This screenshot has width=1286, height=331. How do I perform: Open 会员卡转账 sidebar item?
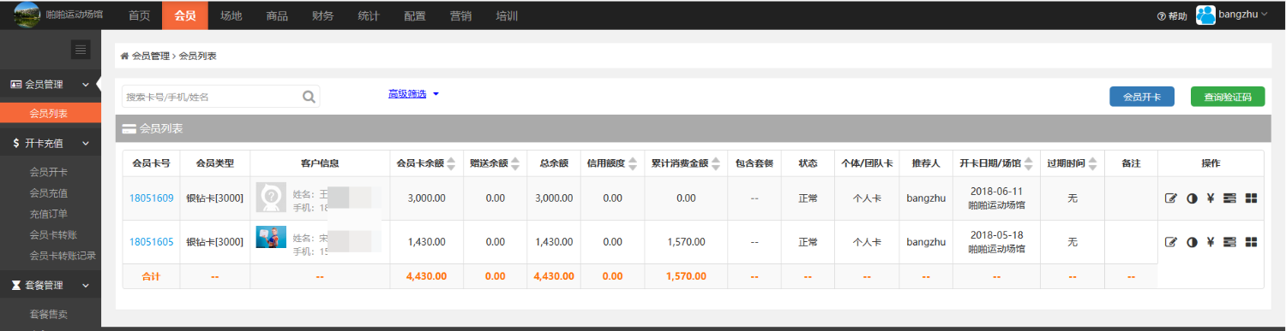pyautogui.click(x=53, y=234)
